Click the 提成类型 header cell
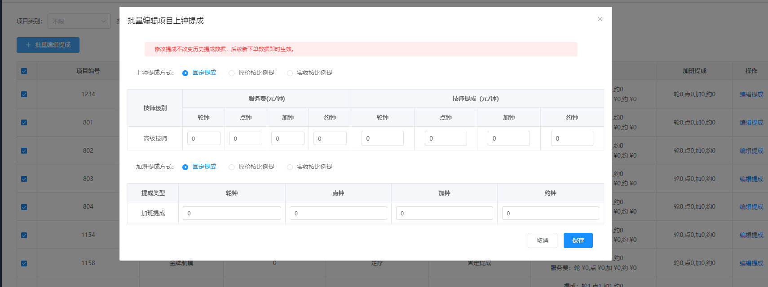The image size is (768, 287). [153, 193]
